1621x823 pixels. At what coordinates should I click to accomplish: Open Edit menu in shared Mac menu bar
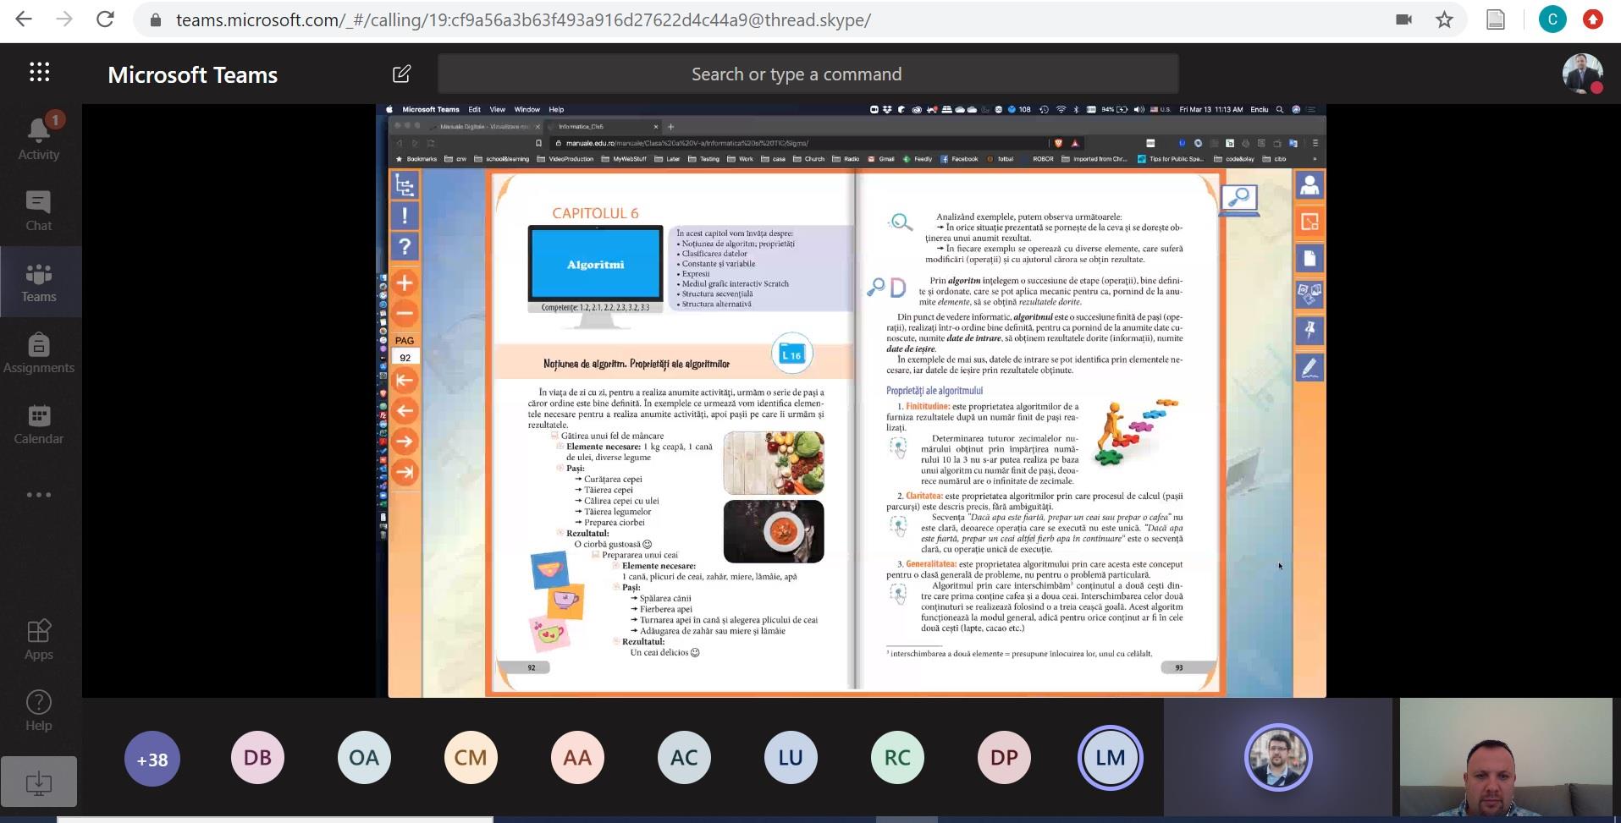click(474, 109)
